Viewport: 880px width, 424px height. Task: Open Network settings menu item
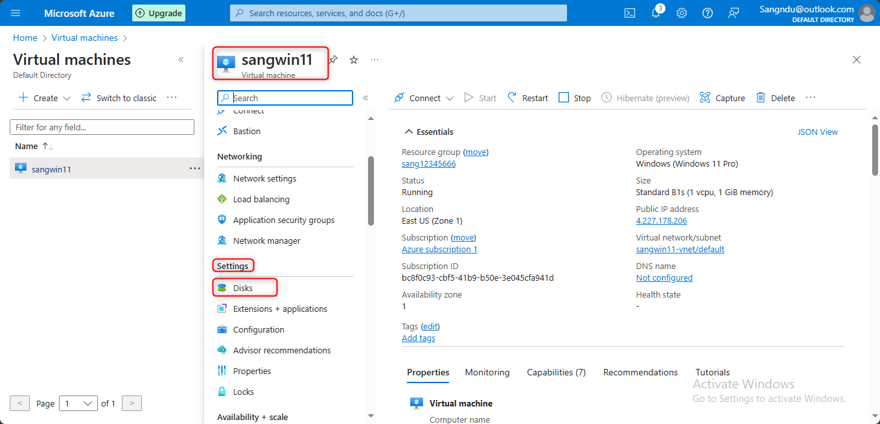coord(264,178)
